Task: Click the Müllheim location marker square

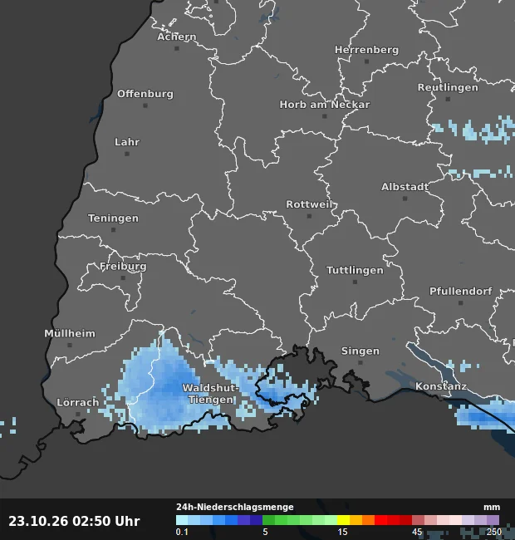Action: pyautogui.click(x=70, y=345)
